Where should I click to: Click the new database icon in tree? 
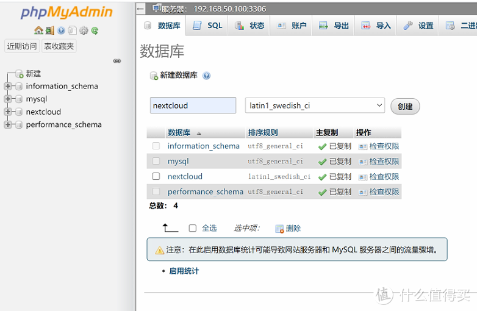tap(20, 74)
